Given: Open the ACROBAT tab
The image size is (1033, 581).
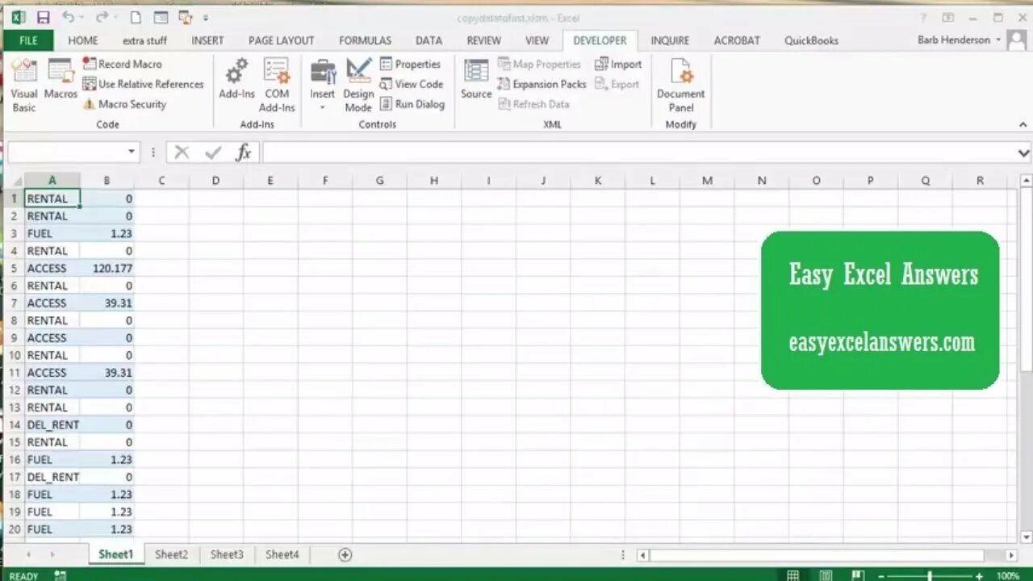Looking at the screenshot, I should pyautogui.click(x=737, y=40).
